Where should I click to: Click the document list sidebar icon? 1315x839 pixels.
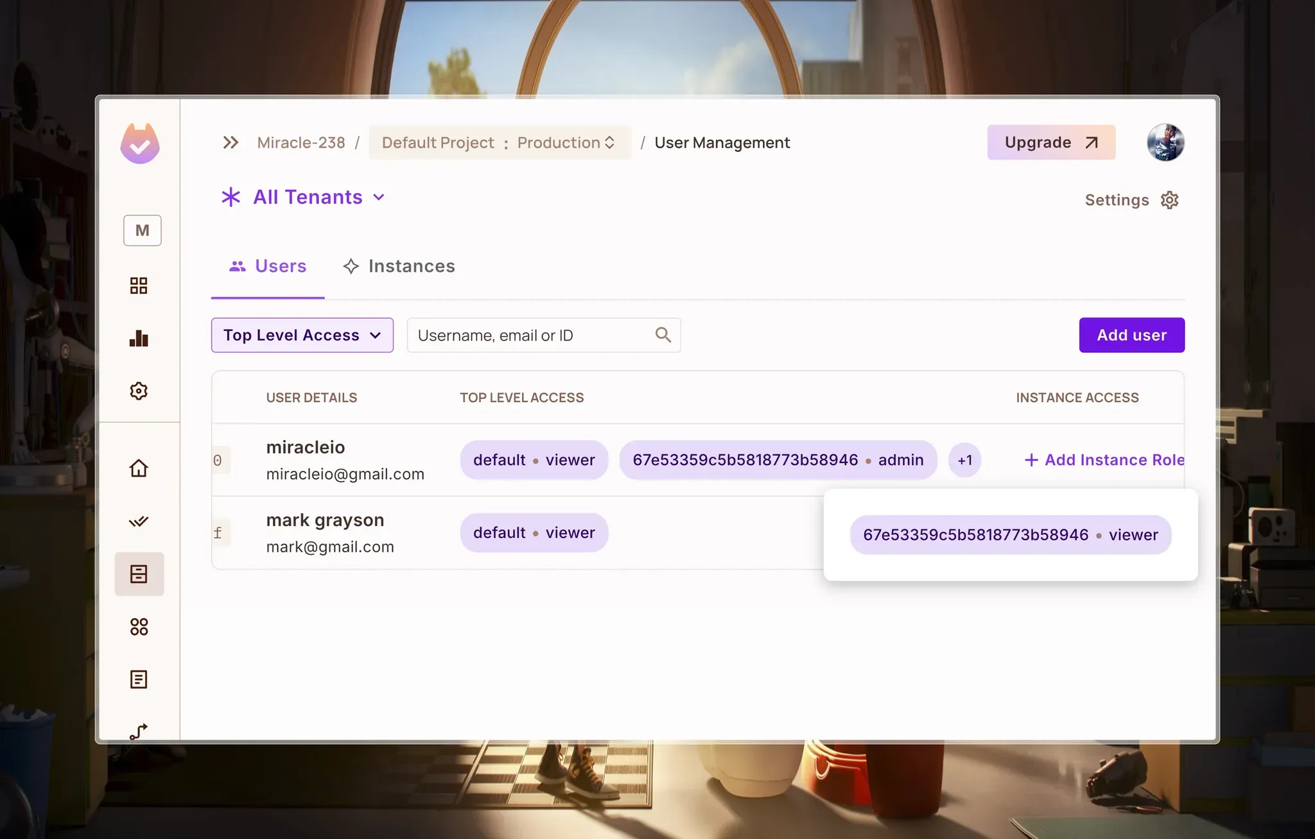coord(139,679)
